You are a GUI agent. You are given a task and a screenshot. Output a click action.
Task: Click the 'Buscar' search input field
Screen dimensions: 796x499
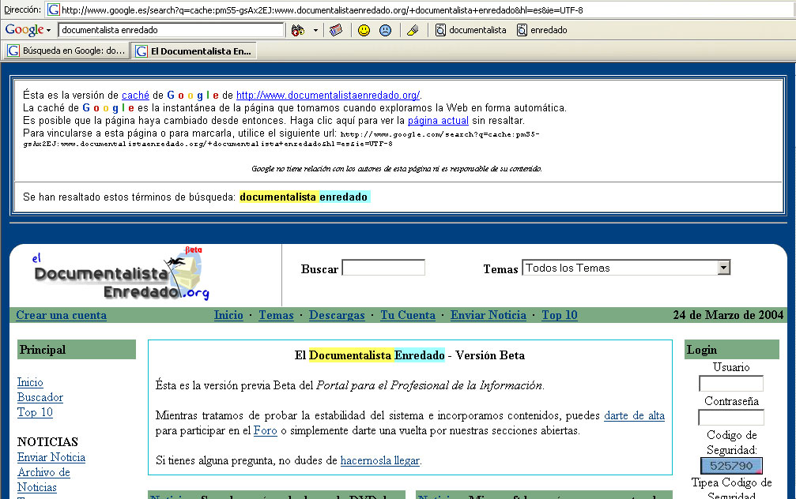pyautogui.click(x=384, y=268)
